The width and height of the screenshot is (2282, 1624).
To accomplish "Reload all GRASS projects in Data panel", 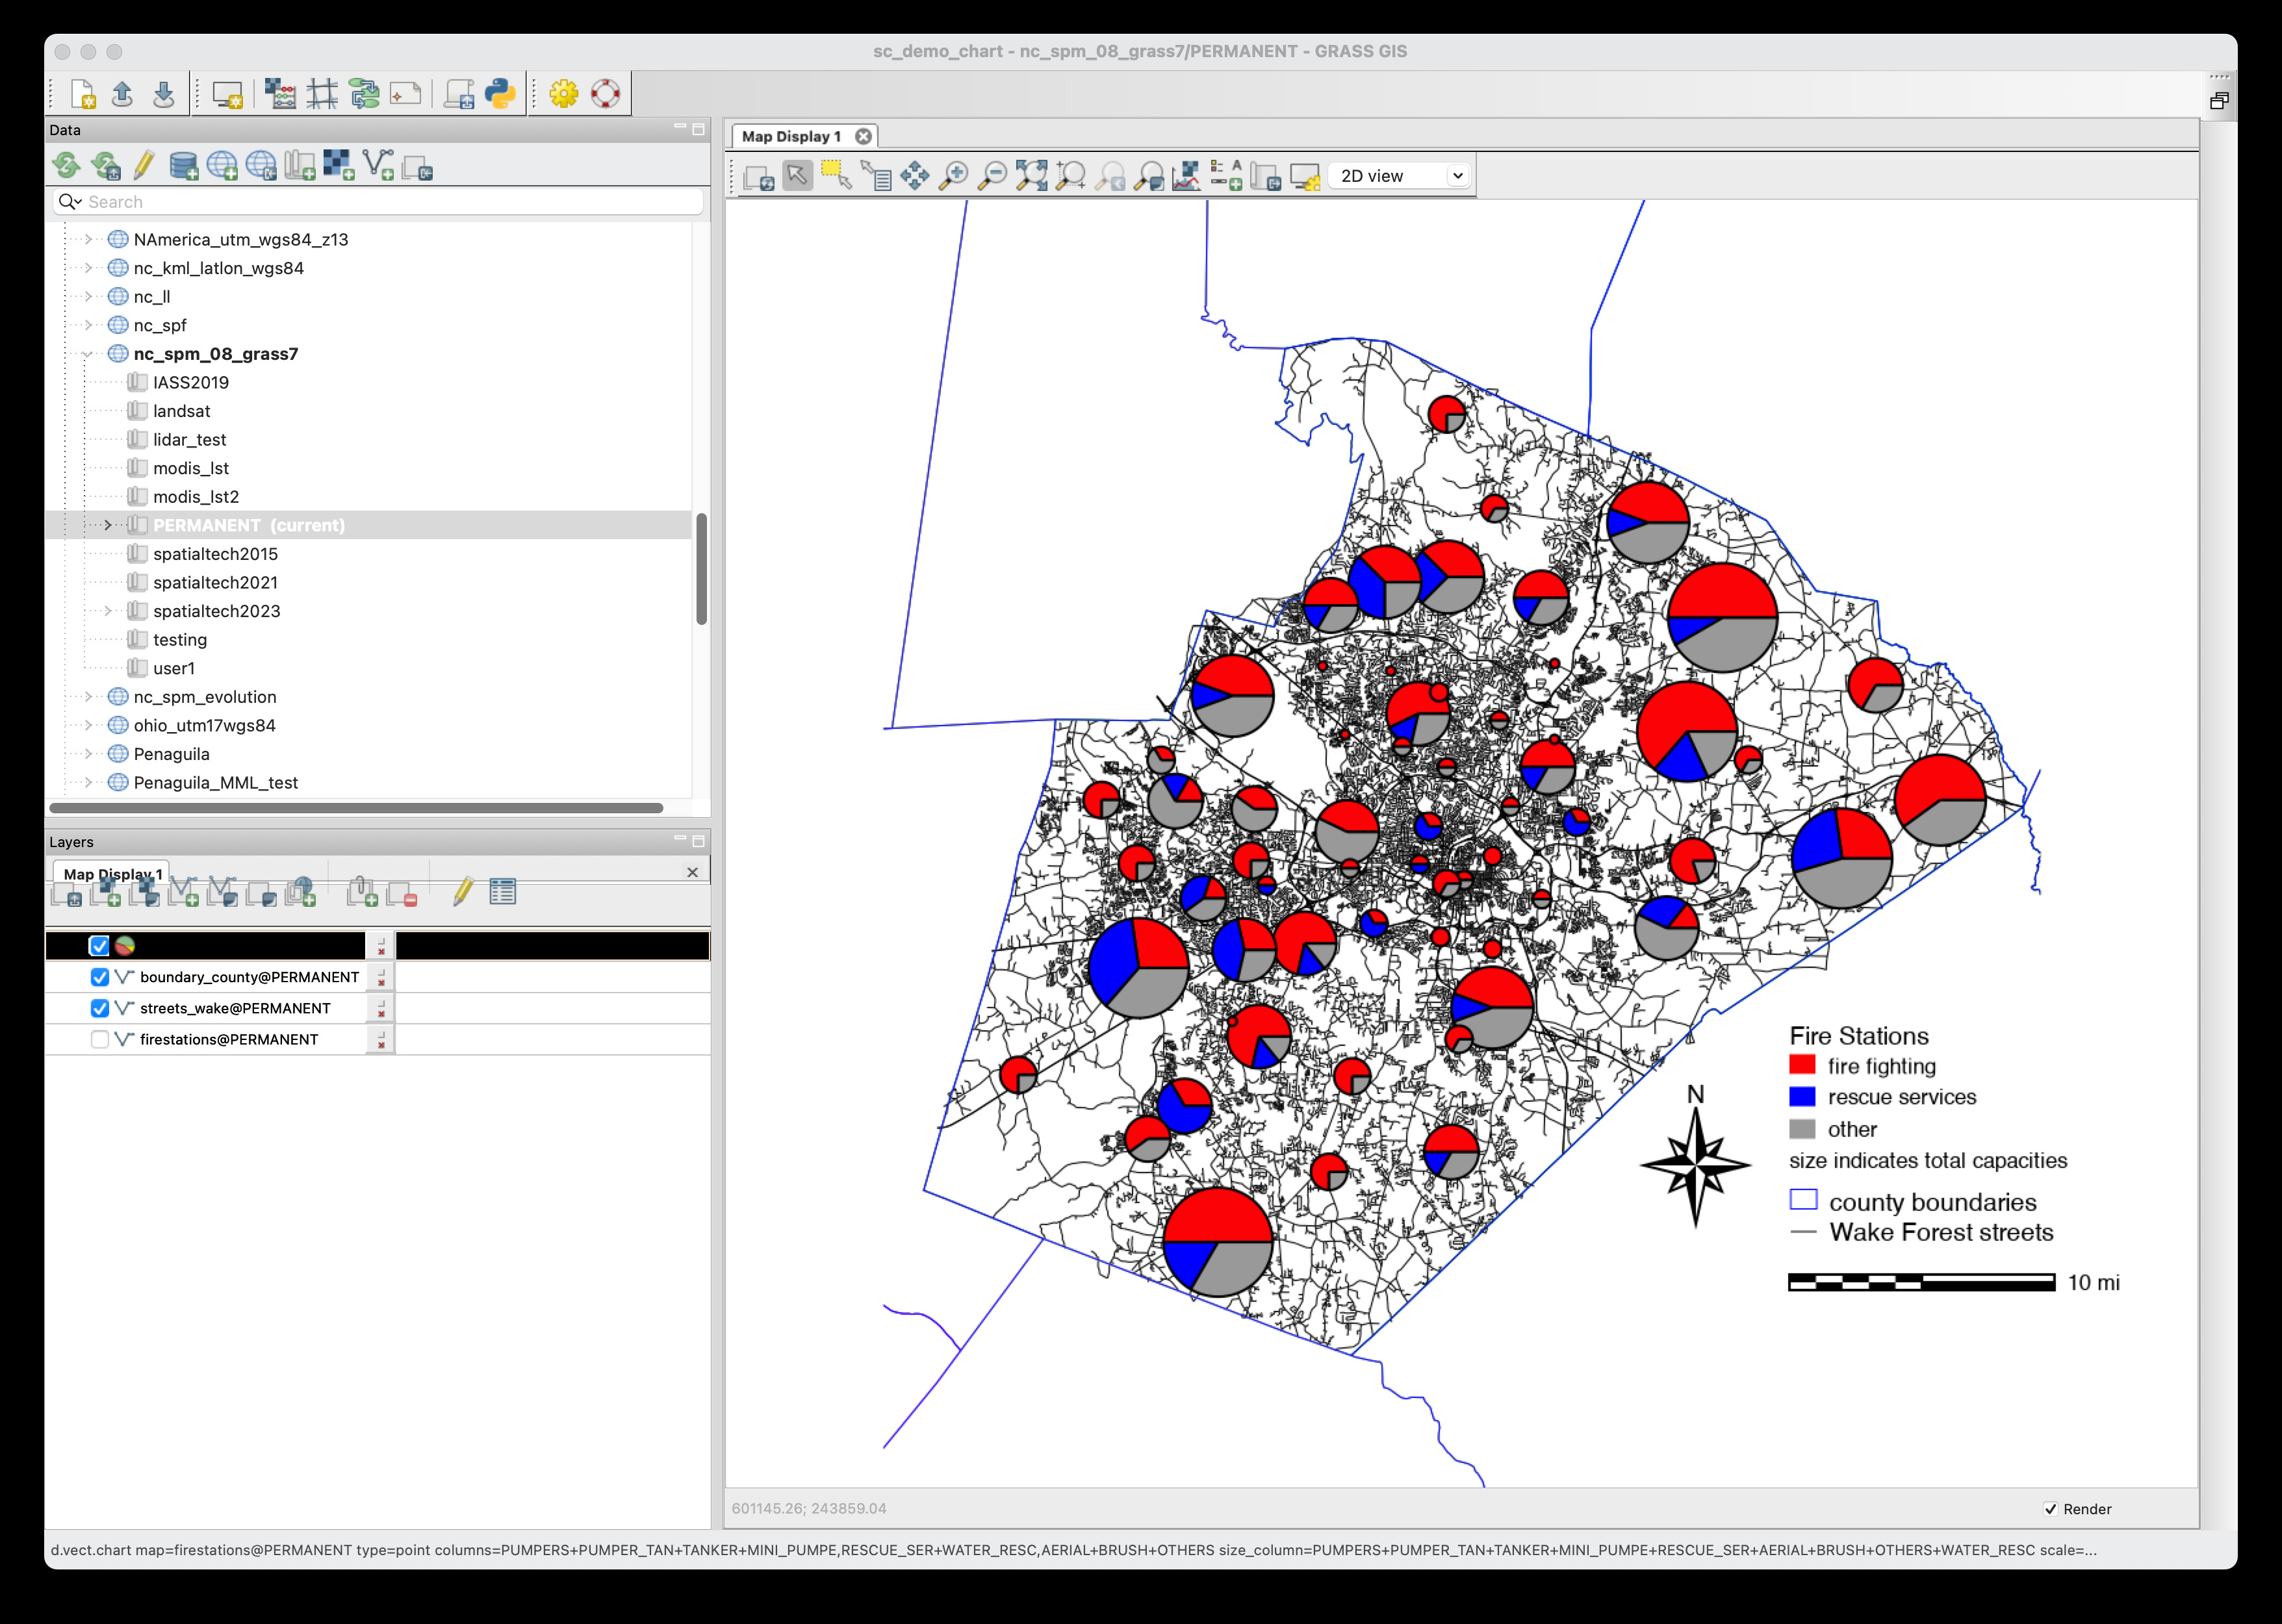I will 67,165.
